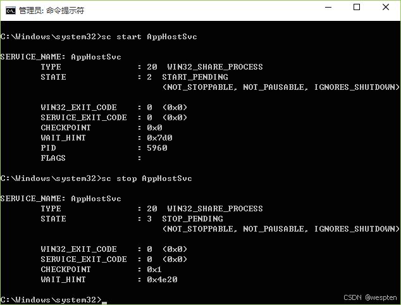Click the WAIT_HINT value 0x4e20
The width and height of the screenshot is (401, 305).
(162, 280)
